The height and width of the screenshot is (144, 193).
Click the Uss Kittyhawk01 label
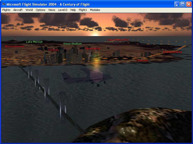[x=118, y=40]
